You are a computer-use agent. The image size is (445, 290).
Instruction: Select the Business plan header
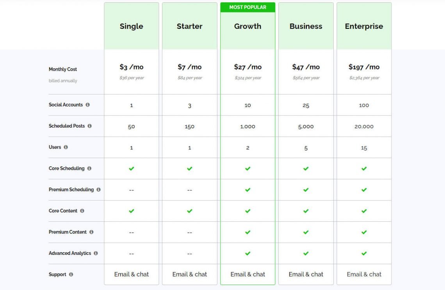(306, 26)
